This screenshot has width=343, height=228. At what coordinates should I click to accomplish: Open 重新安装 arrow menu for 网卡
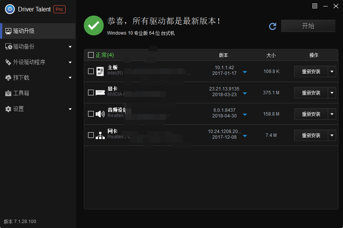tap(332, 135)
